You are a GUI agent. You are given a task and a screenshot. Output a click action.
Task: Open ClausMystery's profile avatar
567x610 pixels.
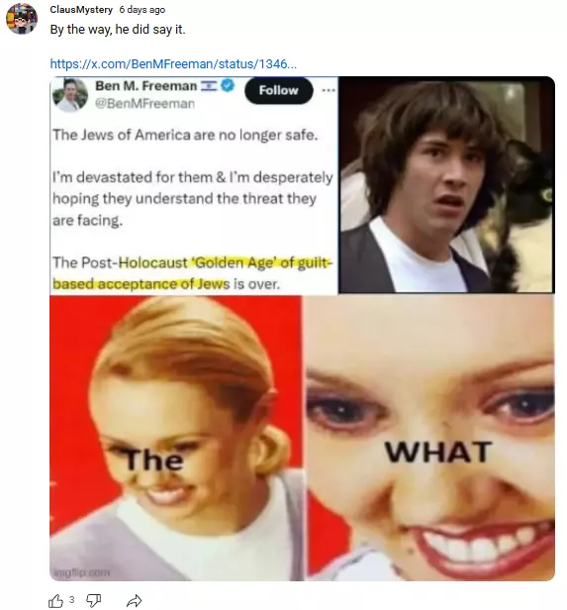(22, 18)
